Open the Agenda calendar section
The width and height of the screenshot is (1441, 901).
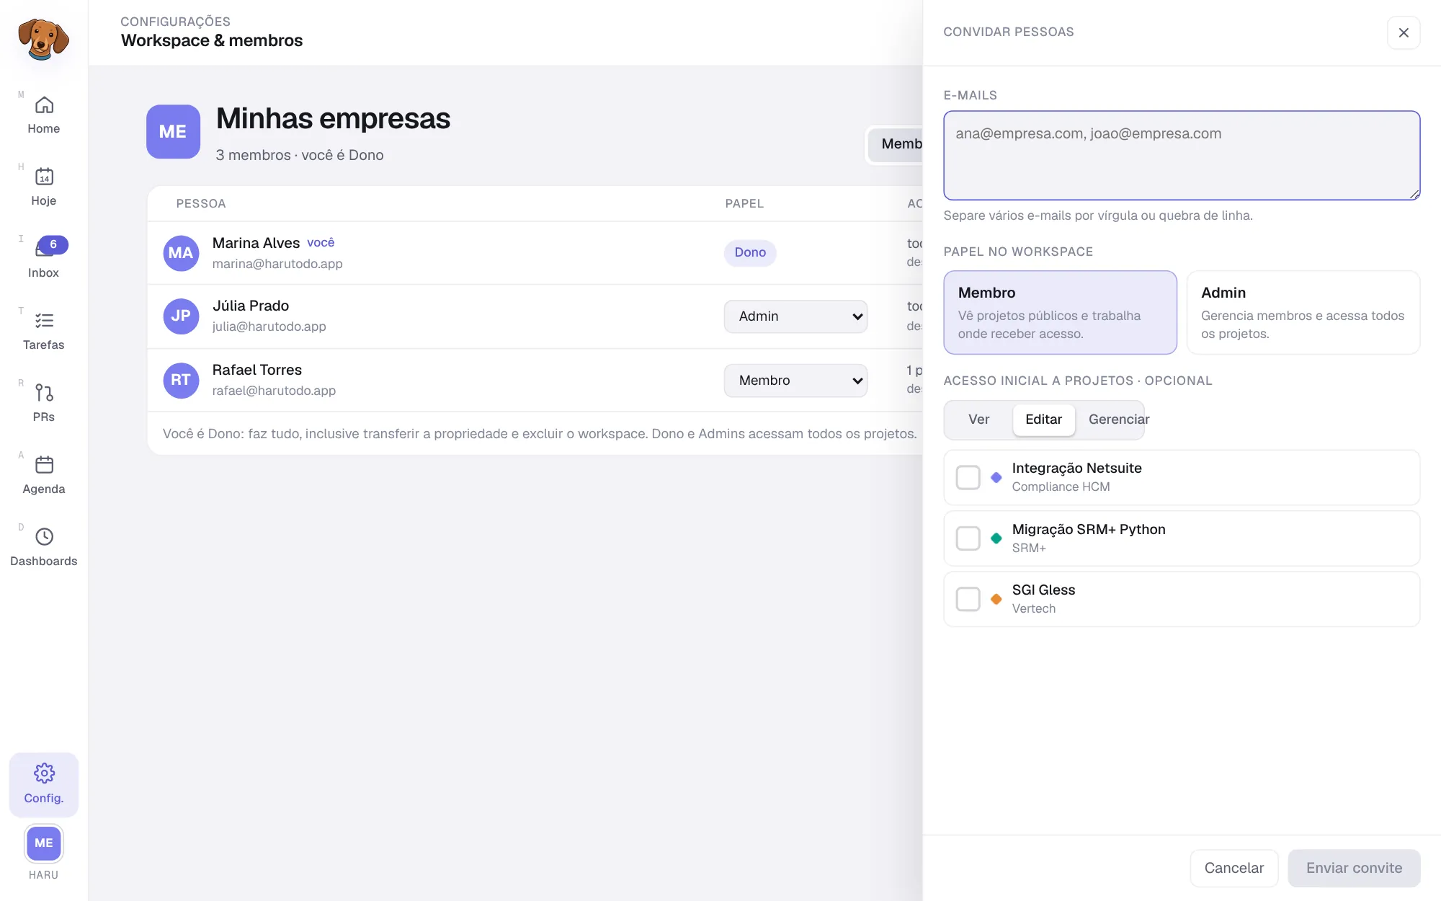[x=44, y=476]
